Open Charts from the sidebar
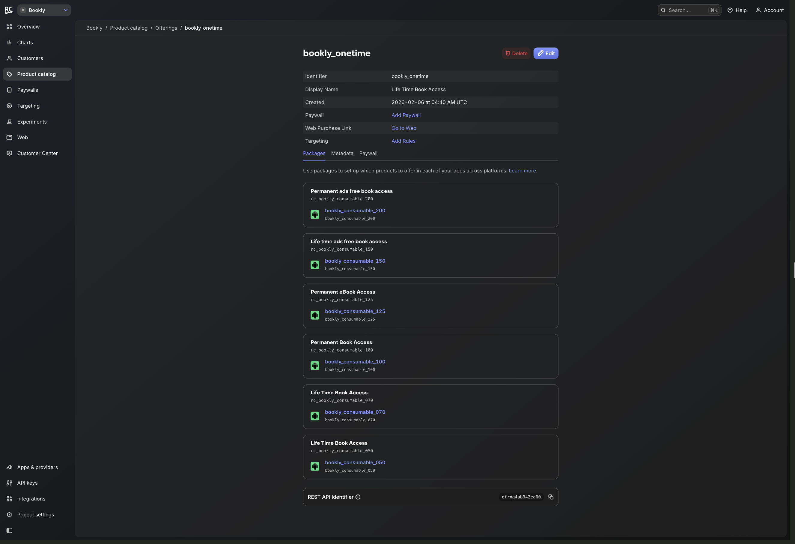 [37, 42]
